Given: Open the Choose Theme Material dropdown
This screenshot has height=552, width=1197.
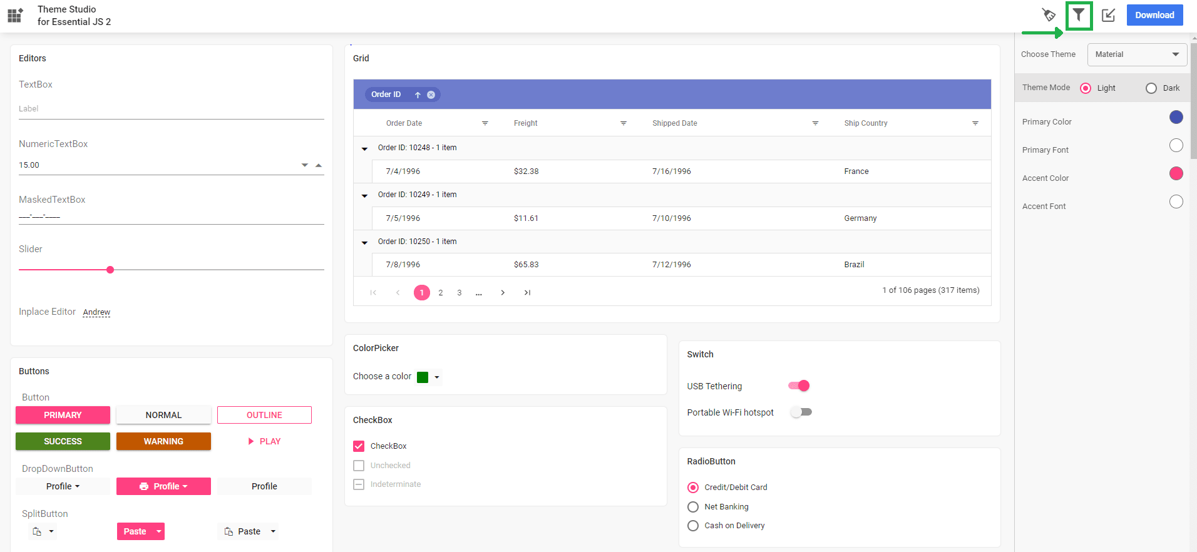Looking at the screenshot, I should click(x=1137, y=54).
